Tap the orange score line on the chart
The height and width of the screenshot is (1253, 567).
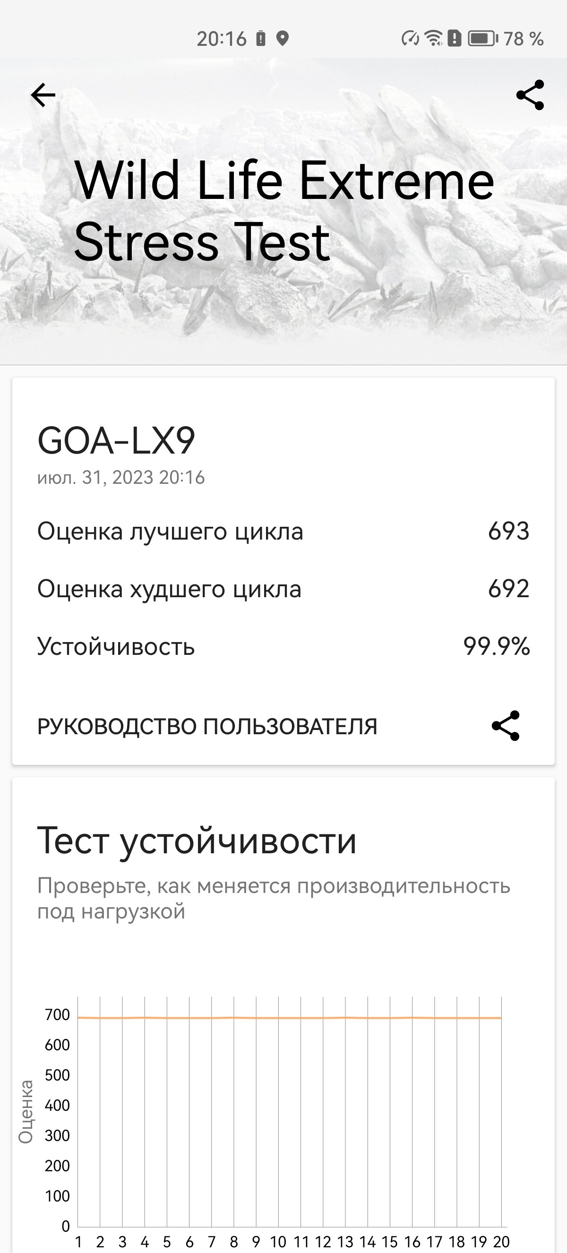click(289, 1018)
